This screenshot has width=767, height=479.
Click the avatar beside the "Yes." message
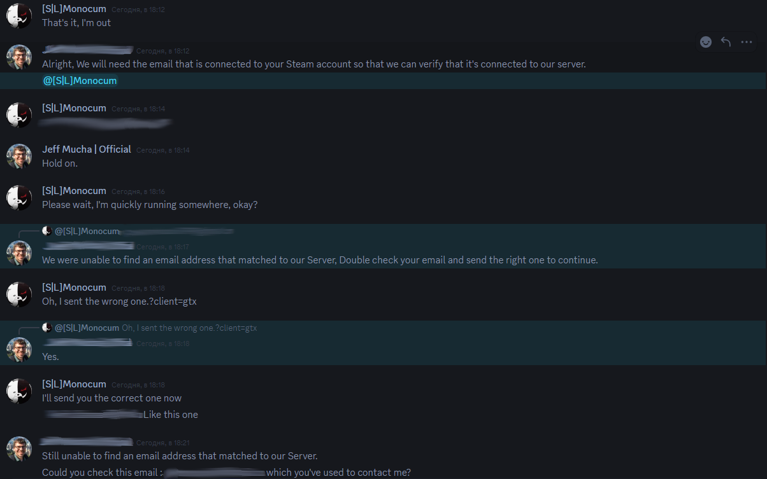click(19, 349)
